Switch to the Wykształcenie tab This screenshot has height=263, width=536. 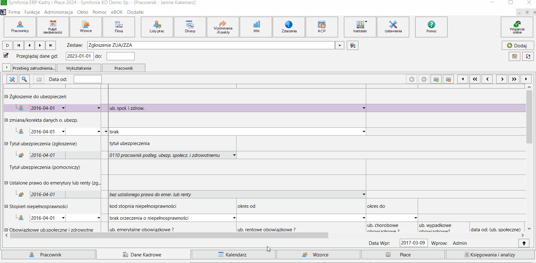[x=79, y=68]
